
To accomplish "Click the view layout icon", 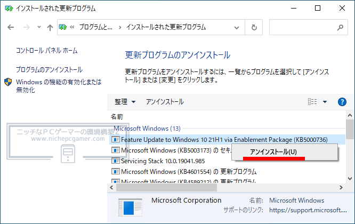I will coord(312,102).
